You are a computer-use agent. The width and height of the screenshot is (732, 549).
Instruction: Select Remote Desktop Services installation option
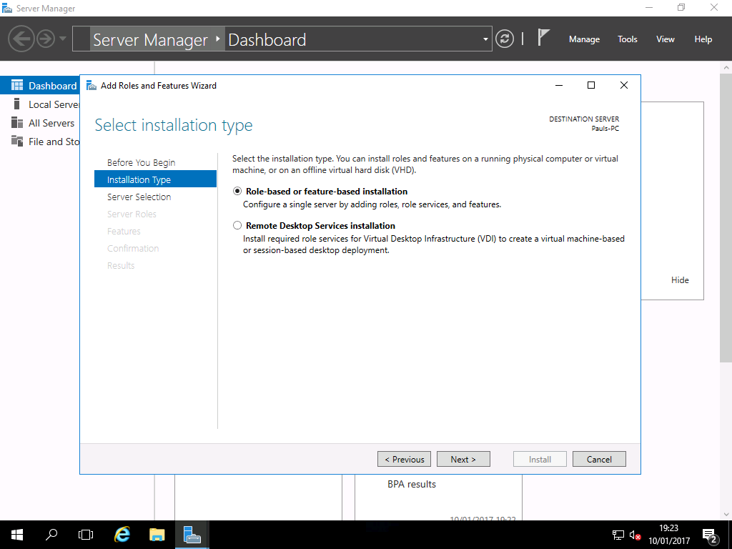pos(237,225)
